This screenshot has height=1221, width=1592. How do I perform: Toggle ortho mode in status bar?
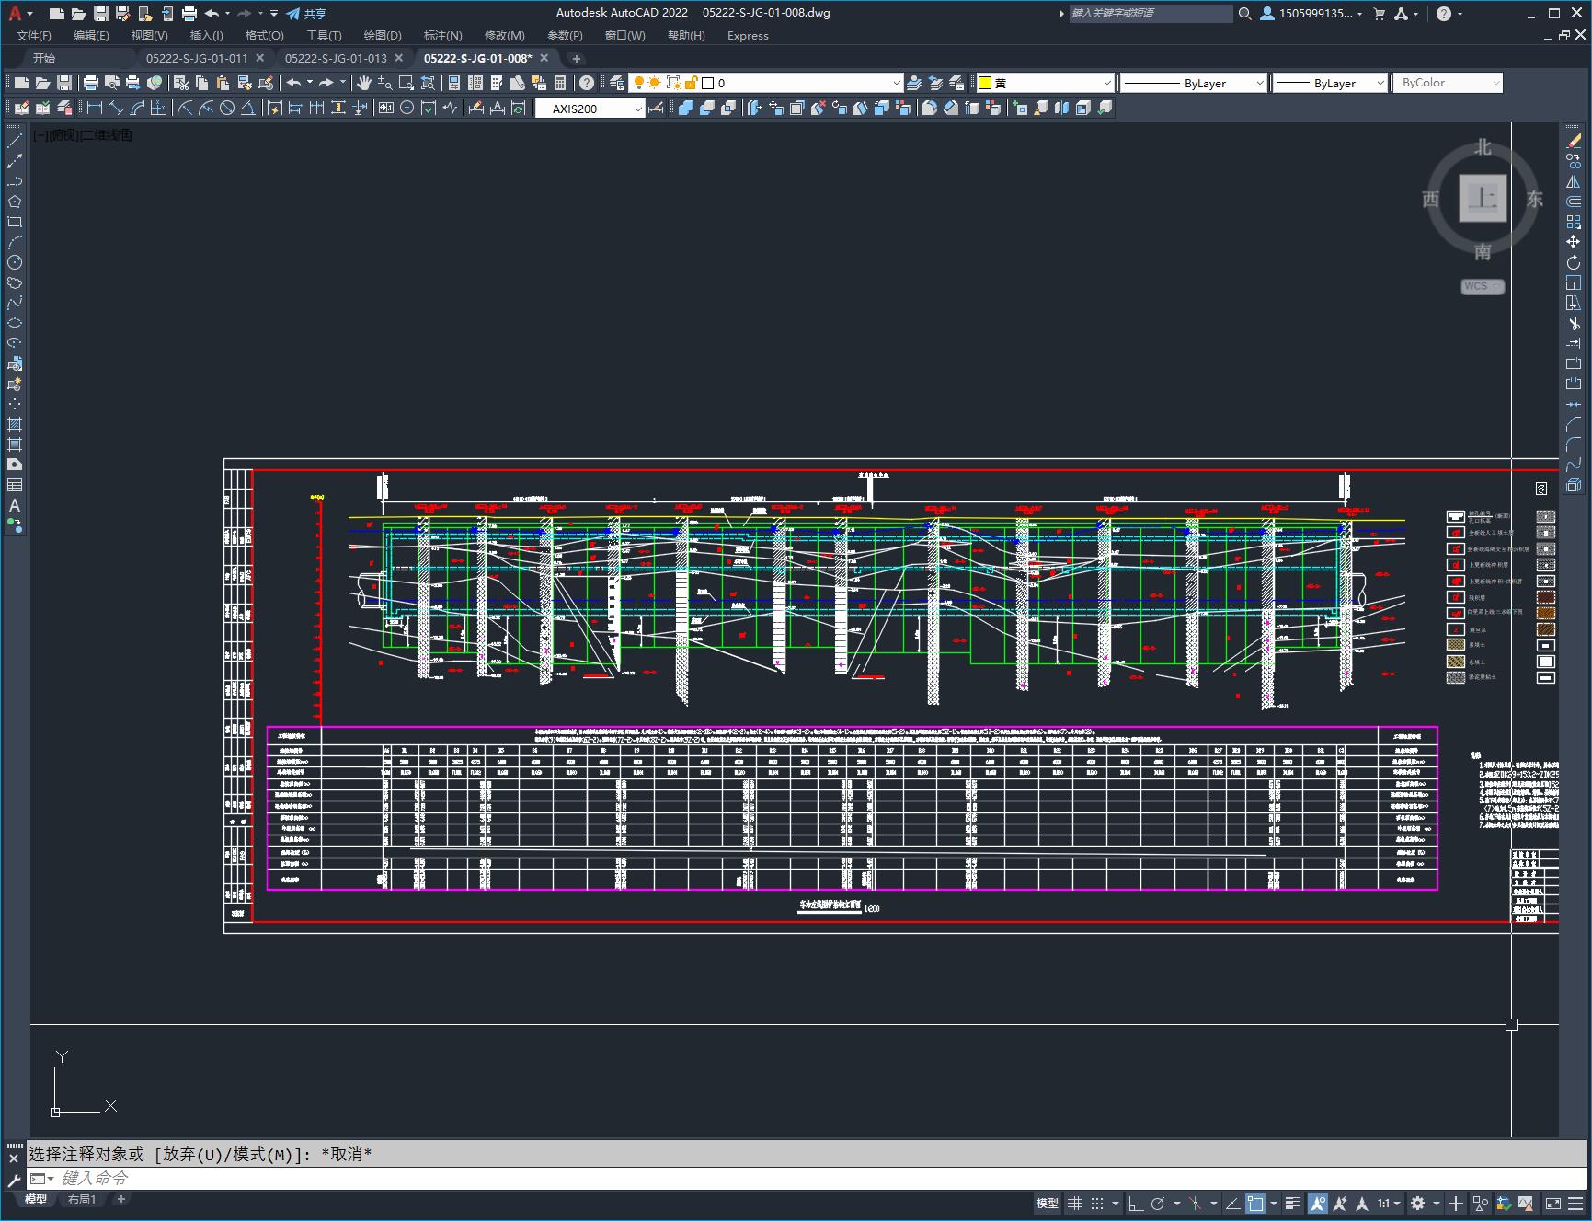point(1136,1203)
